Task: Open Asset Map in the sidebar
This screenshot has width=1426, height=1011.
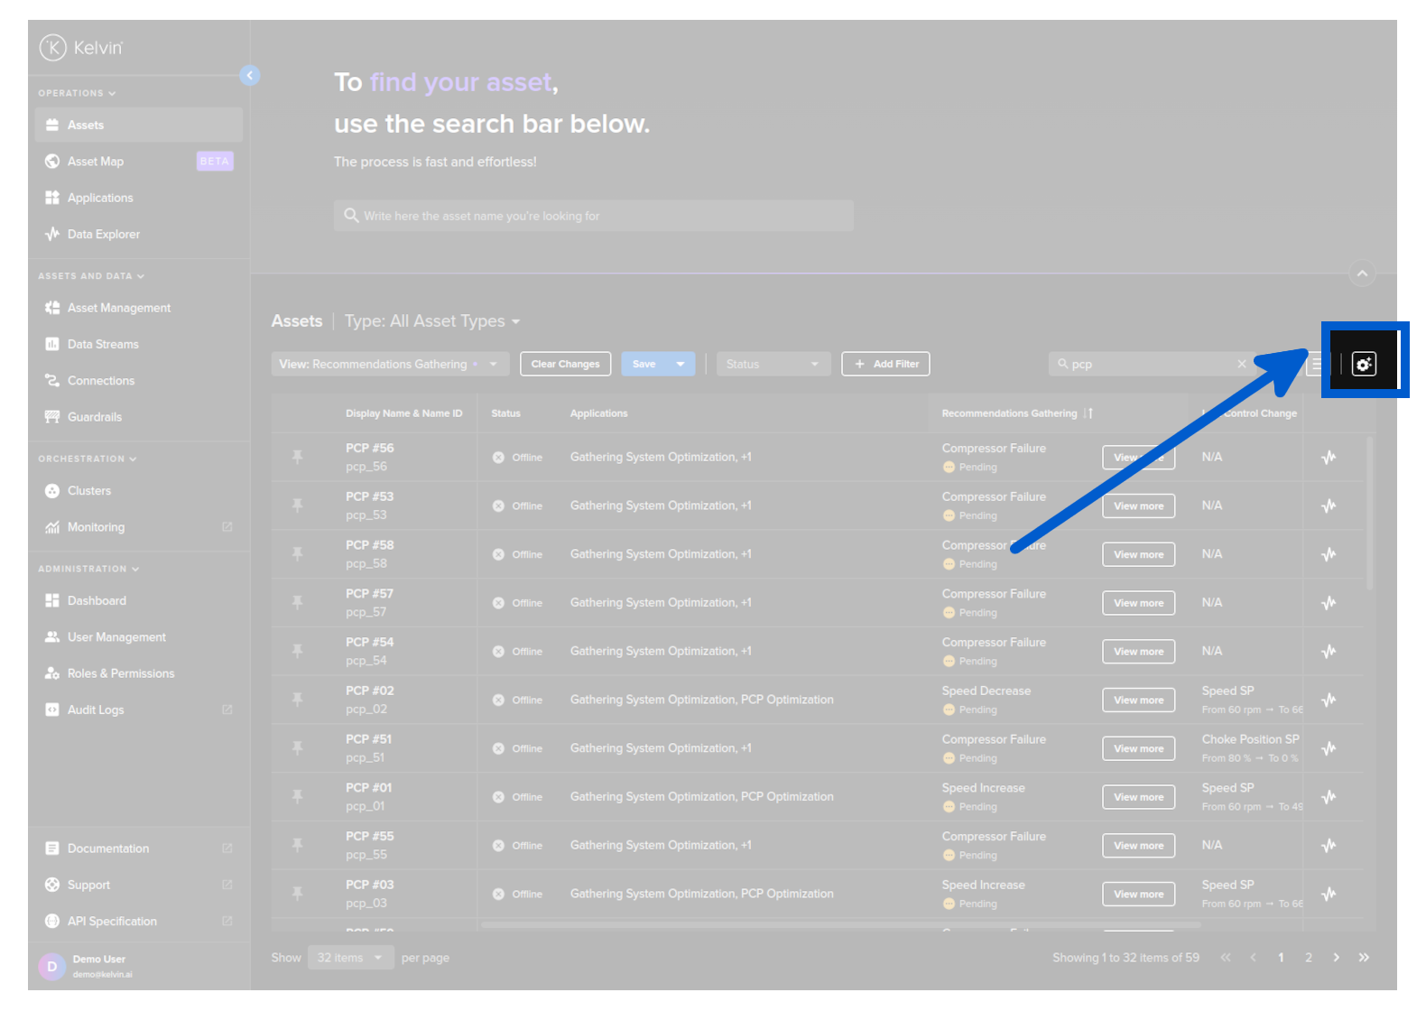Action: 96,162
